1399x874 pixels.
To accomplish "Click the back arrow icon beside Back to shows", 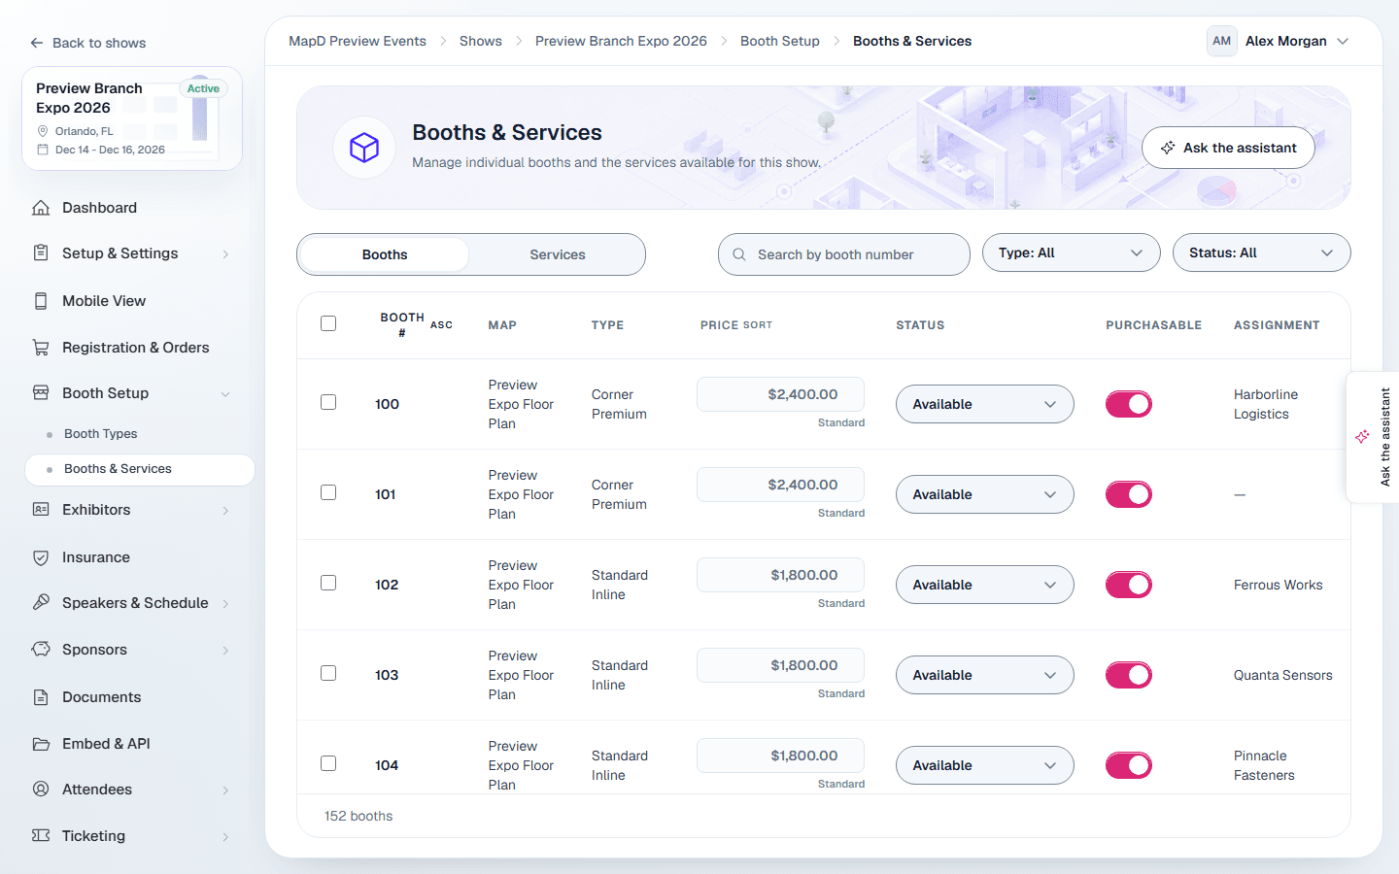I will tap(37, 43).
